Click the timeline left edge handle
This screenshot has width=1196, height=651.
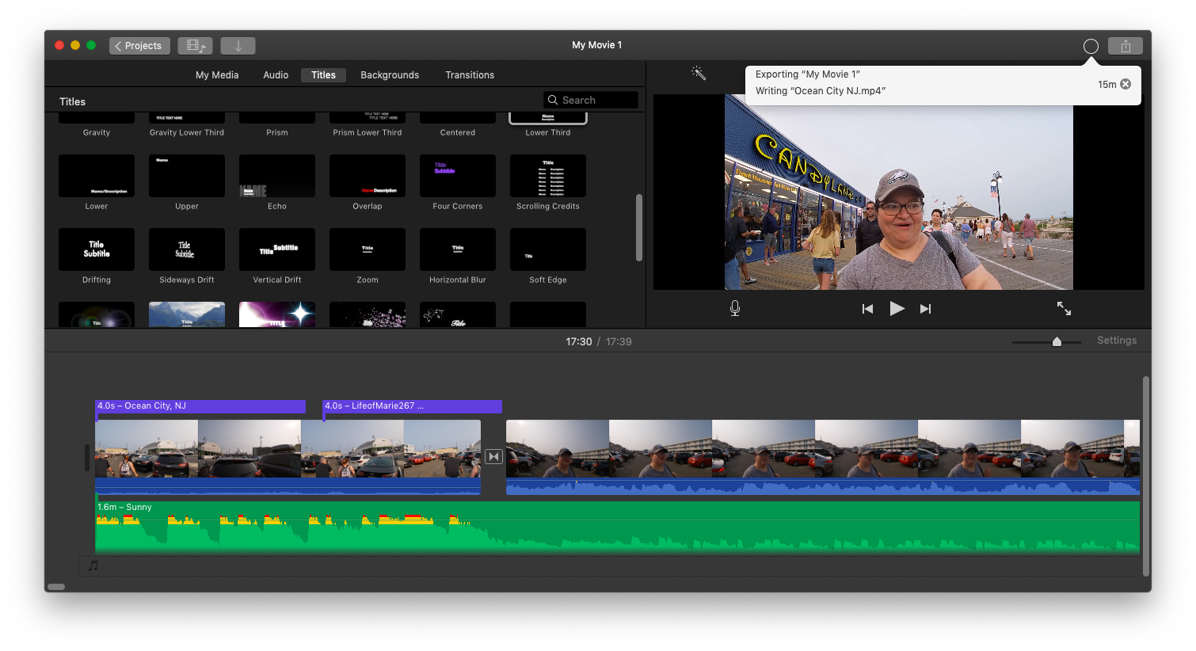tap(87, 458)
